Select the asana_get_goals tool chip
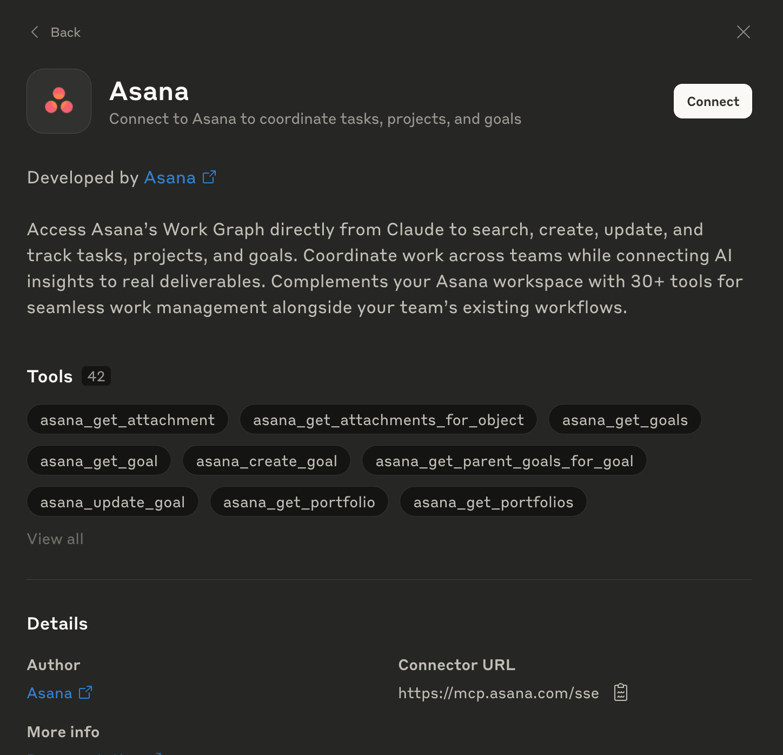The width and height of the screenshot is (783, 755). tap(625, 419)
